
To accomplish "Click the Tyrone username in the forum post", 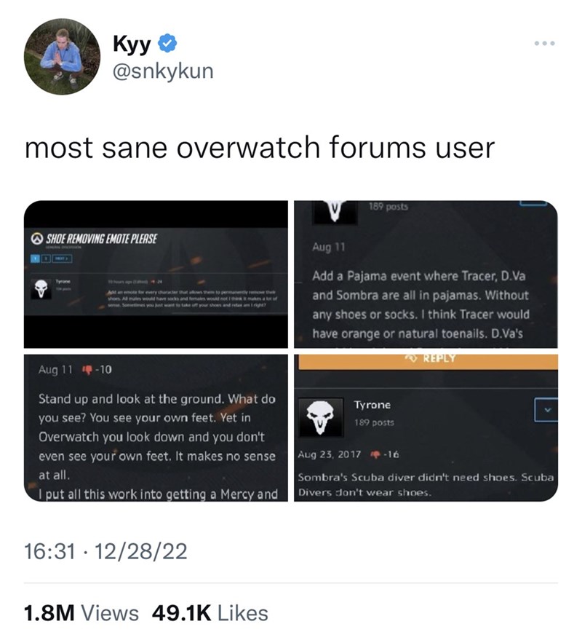I will click(x=372, y=405).
